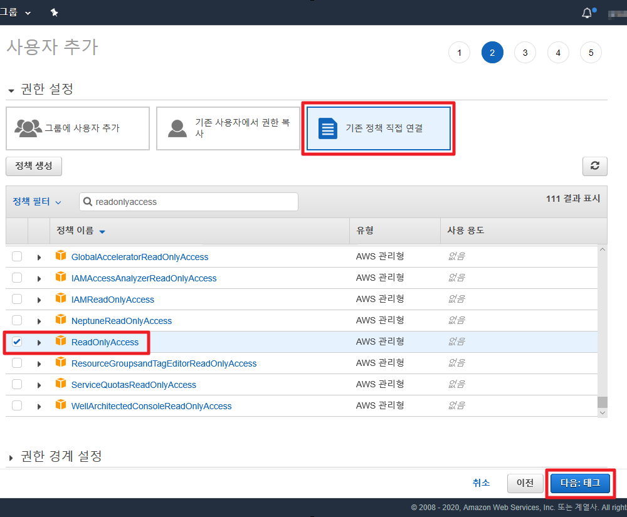Click the policy box icon for GlobalAcceleratorReadOnlyAccess
The height and width of the screenshot is (517, 627).
[x=61, y=256]
